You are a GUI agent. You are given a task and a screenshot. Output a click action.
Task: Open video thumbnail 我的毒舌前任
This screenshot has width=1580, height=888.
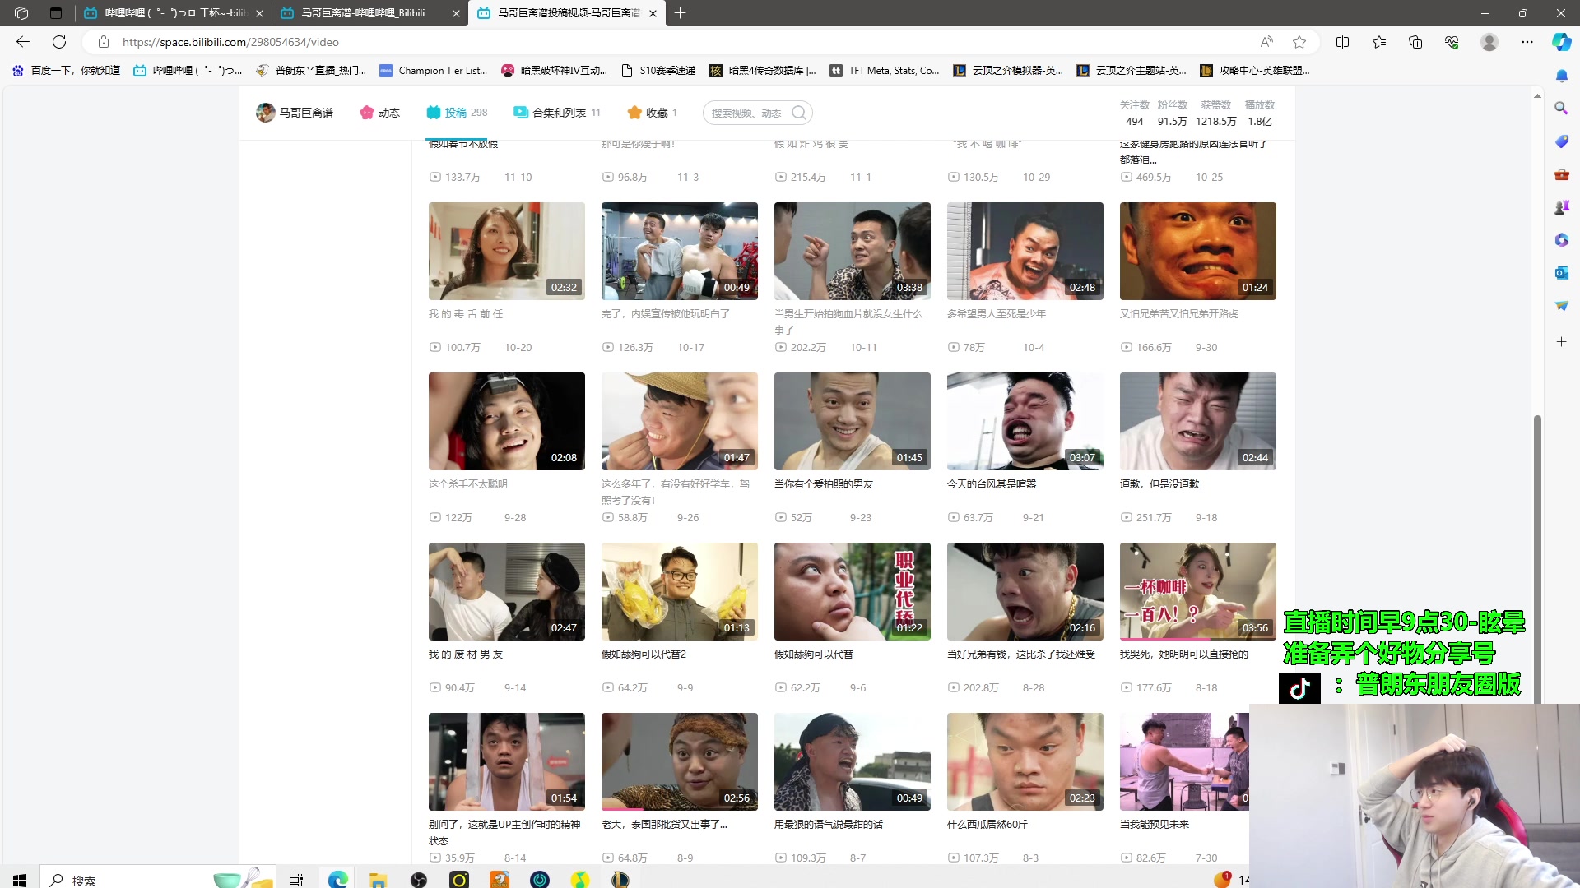click(507, 251)
